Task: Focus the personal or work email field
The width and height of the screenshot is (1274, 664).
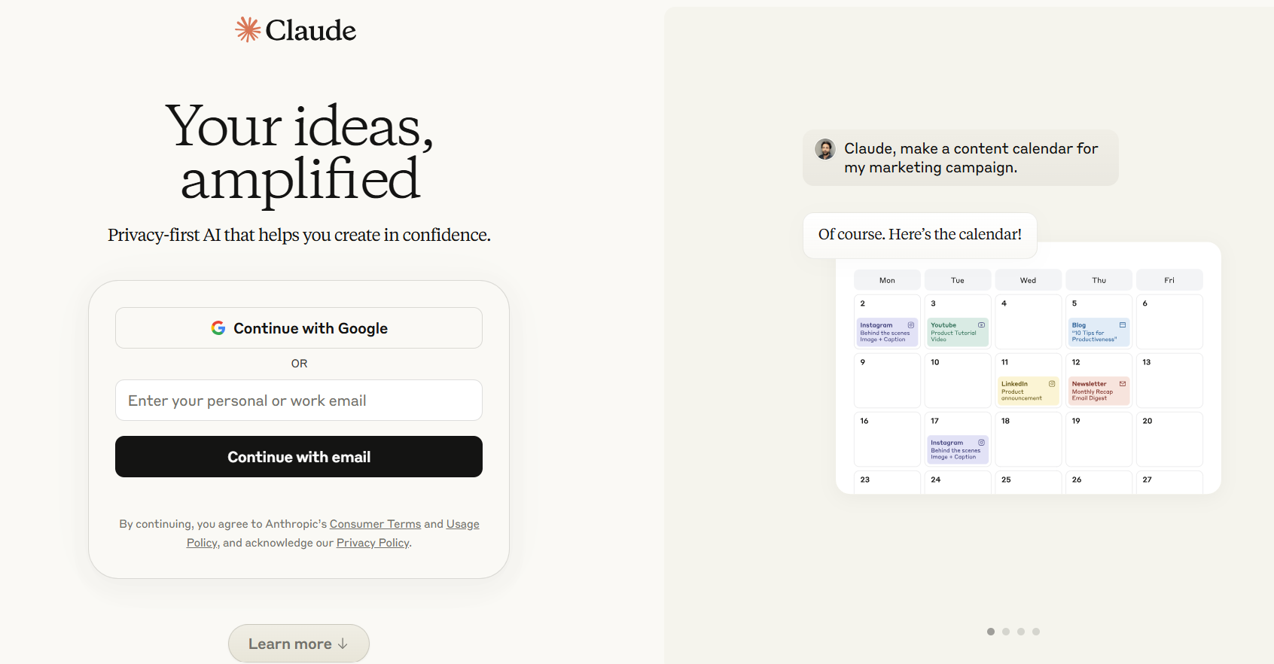Action: pyautogui.click(x=299, y=401)
